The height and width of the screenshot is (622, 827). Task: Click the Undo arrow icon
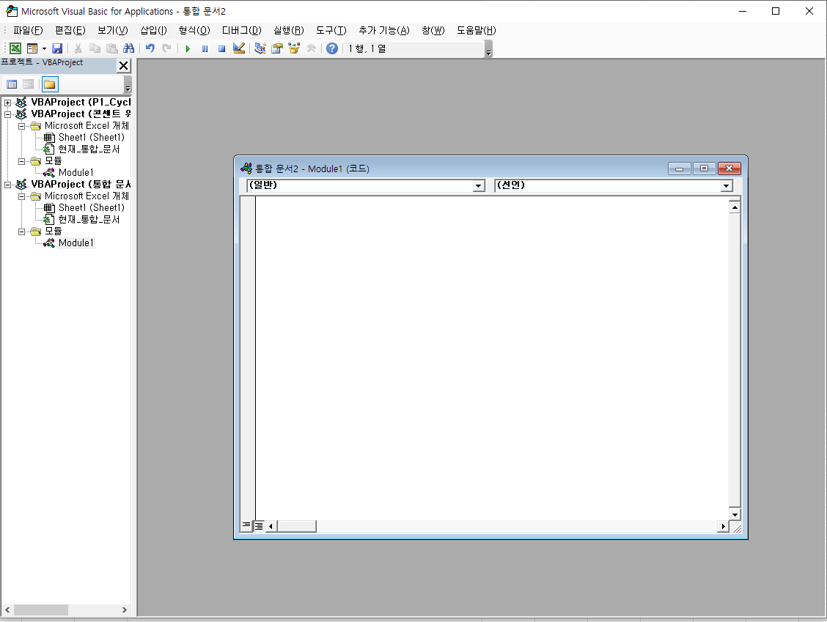click(x=150, y=48)
